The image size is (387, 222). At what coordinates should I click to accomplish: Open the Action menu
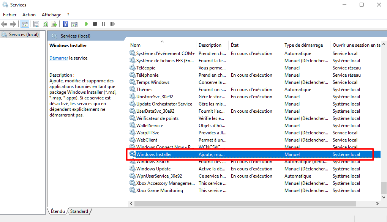(29, 15)
